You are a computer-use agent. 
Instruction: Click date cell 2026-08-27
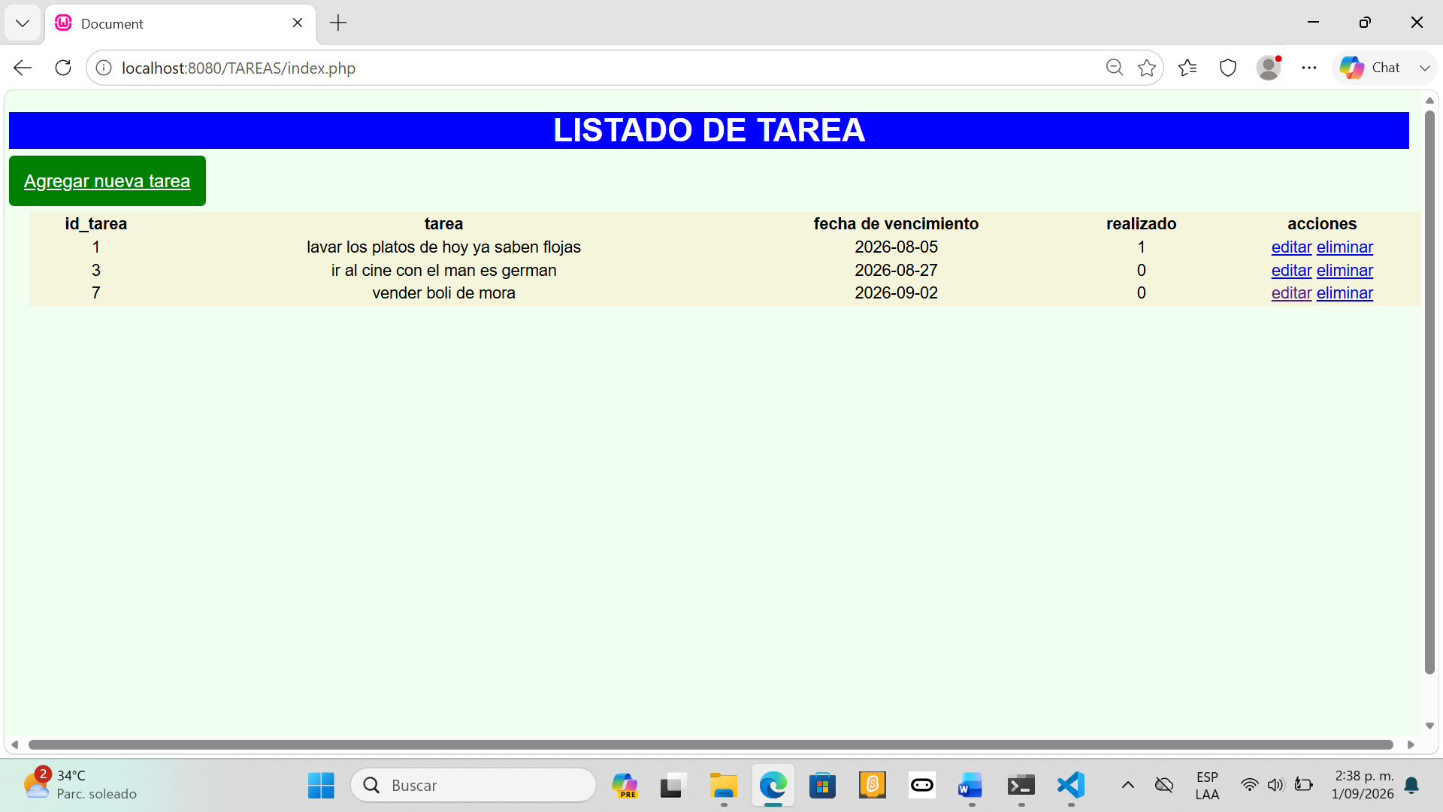(x=896, y=271)
